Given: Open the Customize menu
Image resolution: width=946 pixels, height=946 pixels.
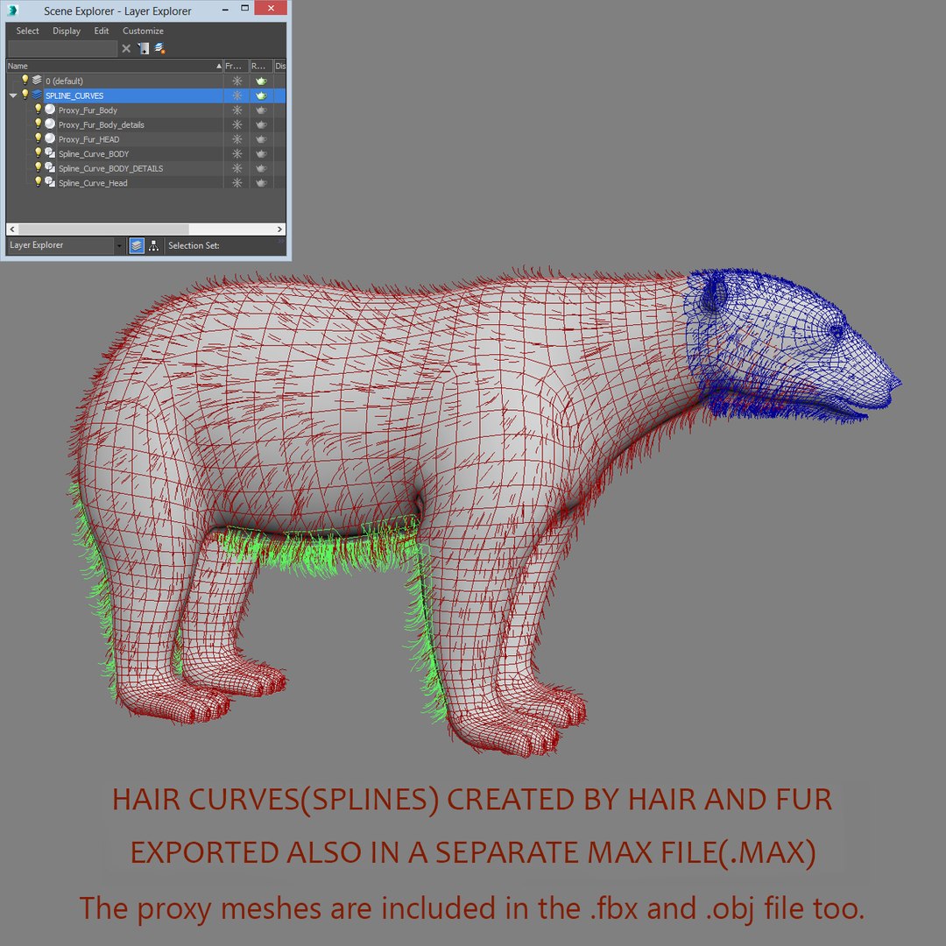Looking at the screenshot, I should (143, 31).
